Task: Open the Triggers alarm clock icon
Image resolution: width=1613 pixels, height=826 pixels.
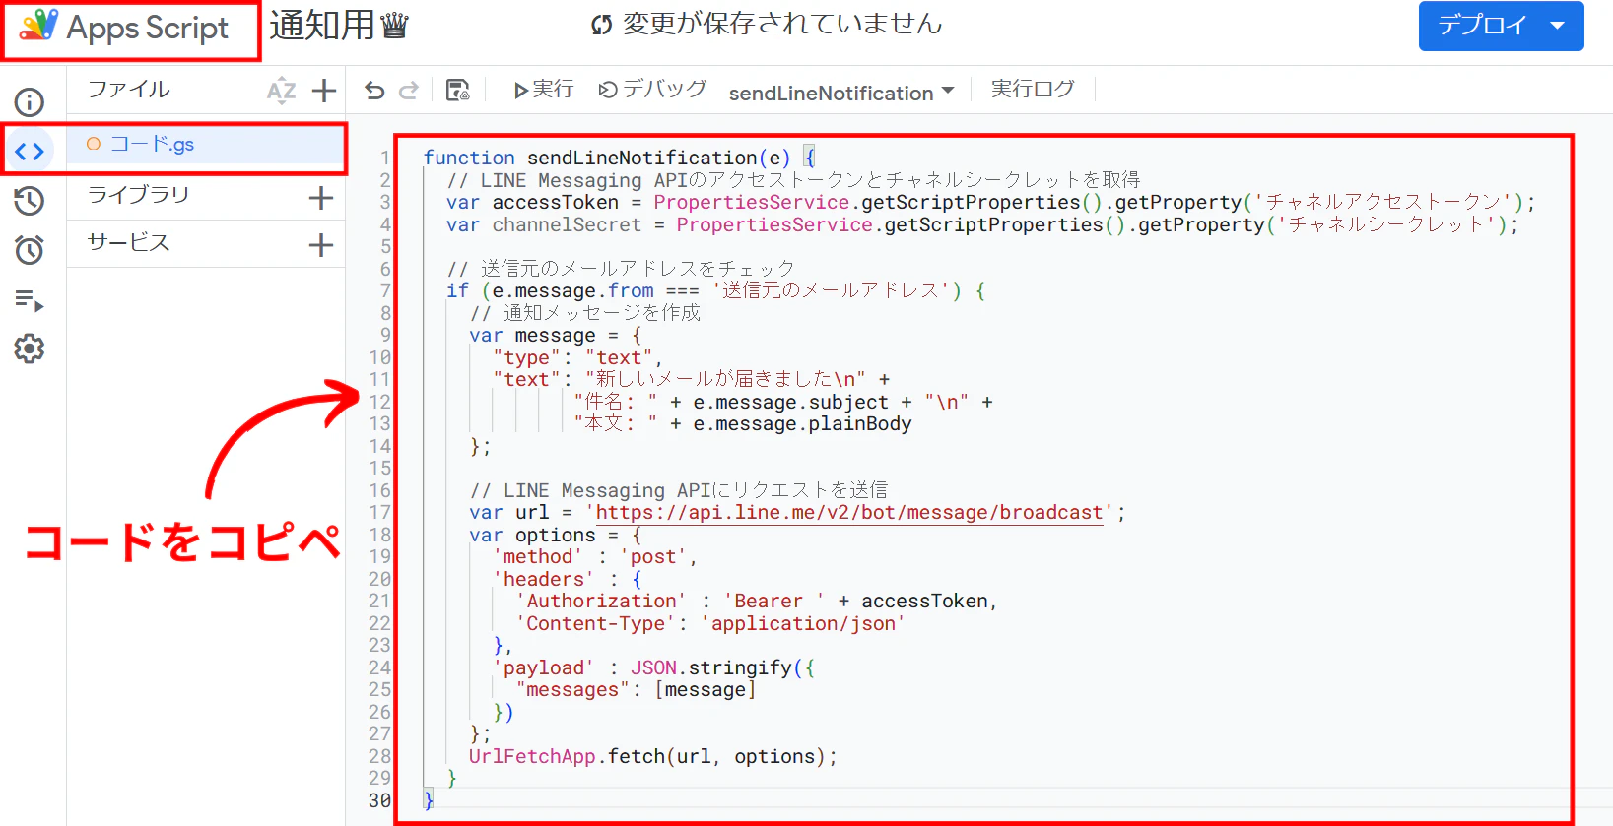Action: pos(30,250)
